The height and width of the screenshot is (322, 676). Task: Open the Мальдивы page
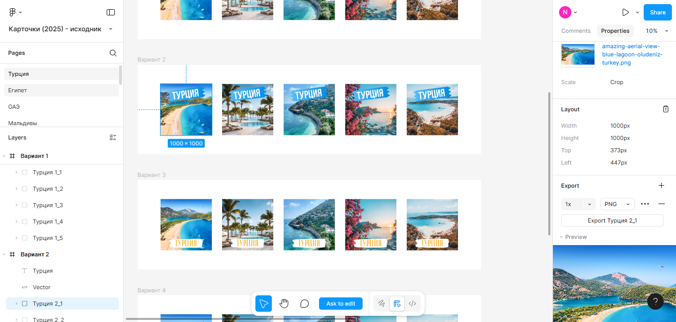tap(62, 123)
